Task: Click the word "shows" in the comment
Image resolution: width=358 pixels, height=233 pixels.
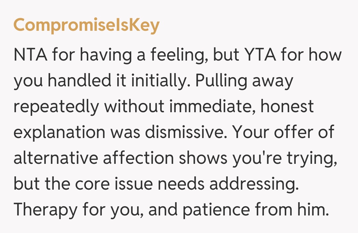Action: coord(203,158)
